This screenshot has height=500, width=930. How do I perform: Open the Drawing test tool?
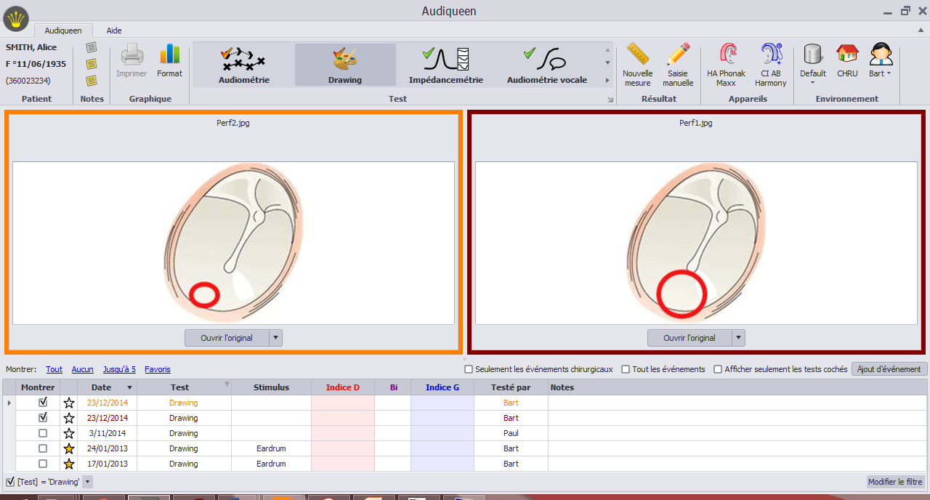coord(344,64)
